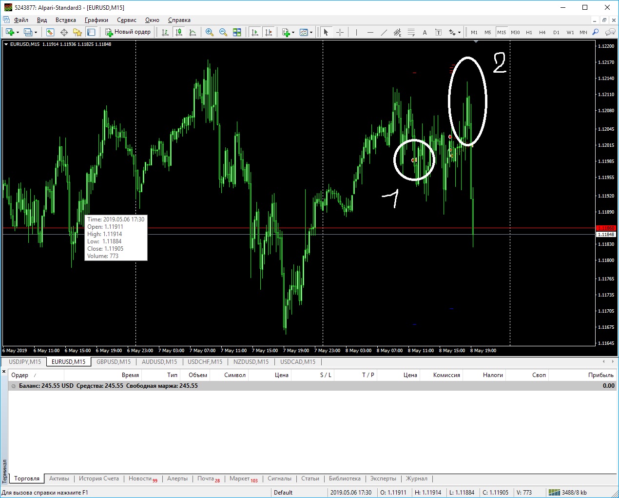The image size is (619, 498).
Task: Select the M15 timeframe button
Action: 502,32
